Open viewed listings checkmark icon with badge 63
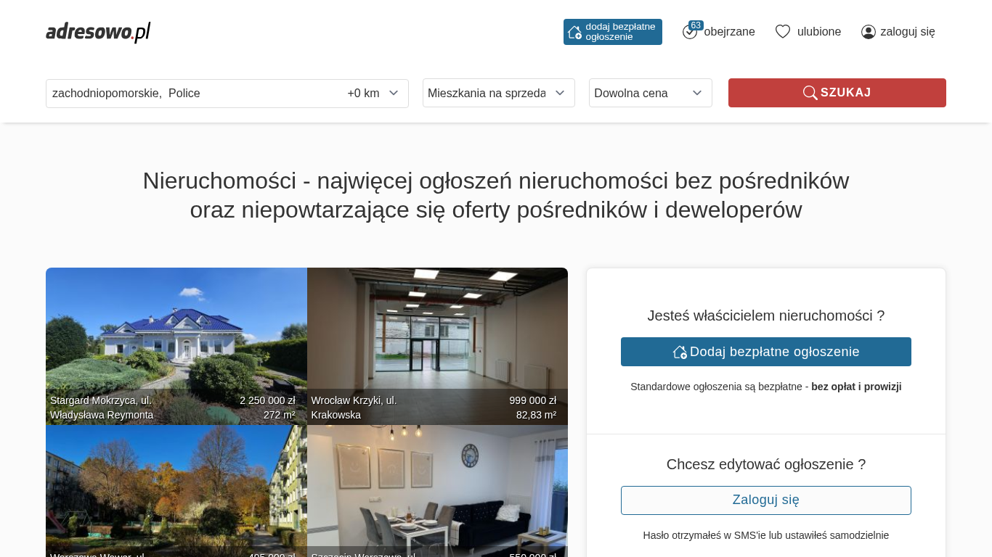 [x=691, y=31]
